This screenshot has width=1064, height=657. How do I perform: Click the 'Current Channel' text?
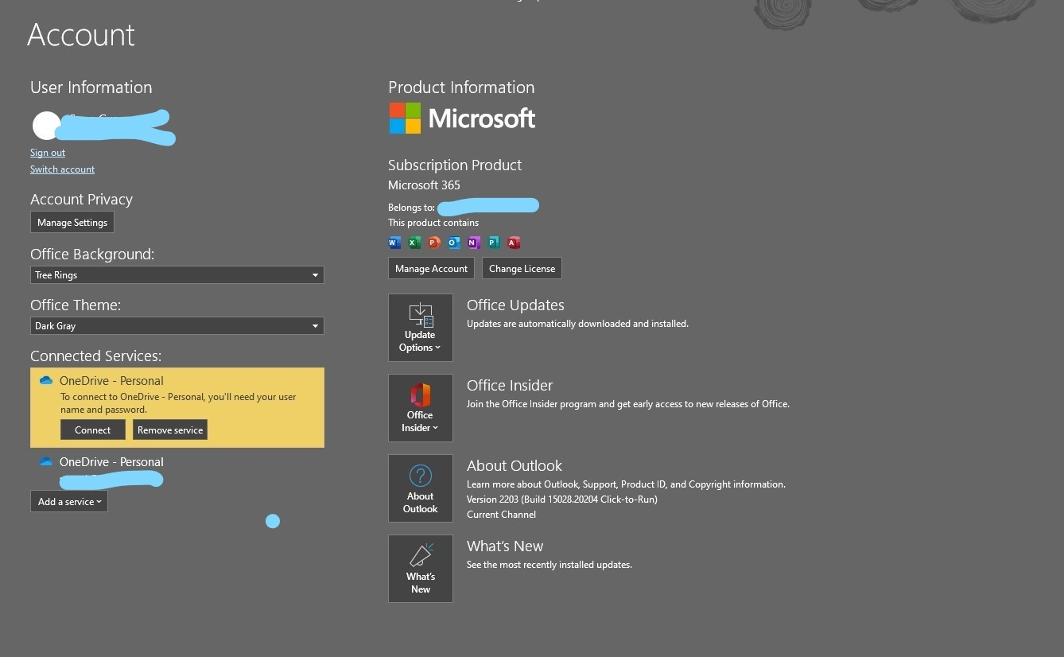[501, 515]
